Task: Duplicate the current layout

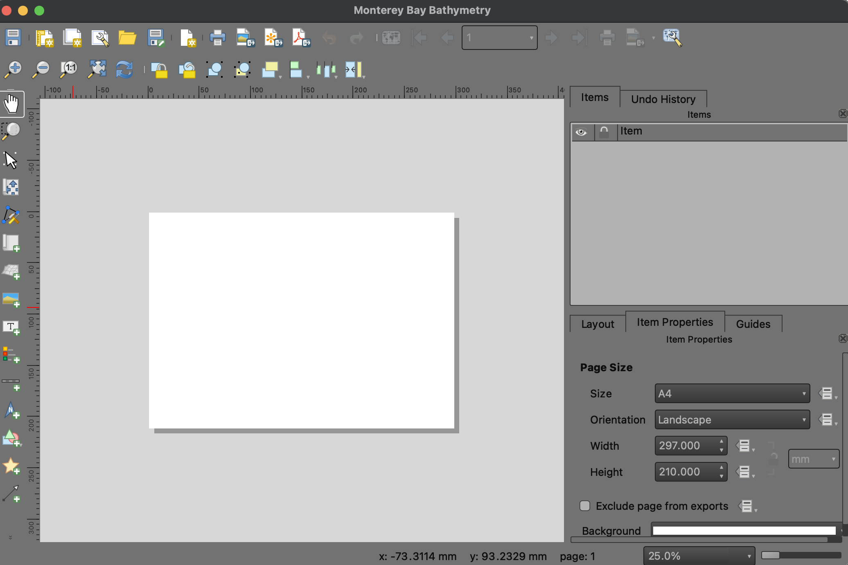Action: 72,38
